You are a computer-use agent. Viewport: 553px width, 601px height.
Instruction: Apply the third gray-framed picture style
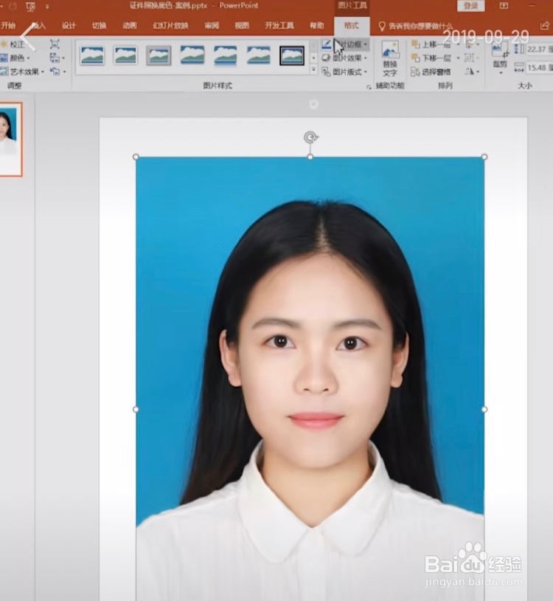coord(159,55)
